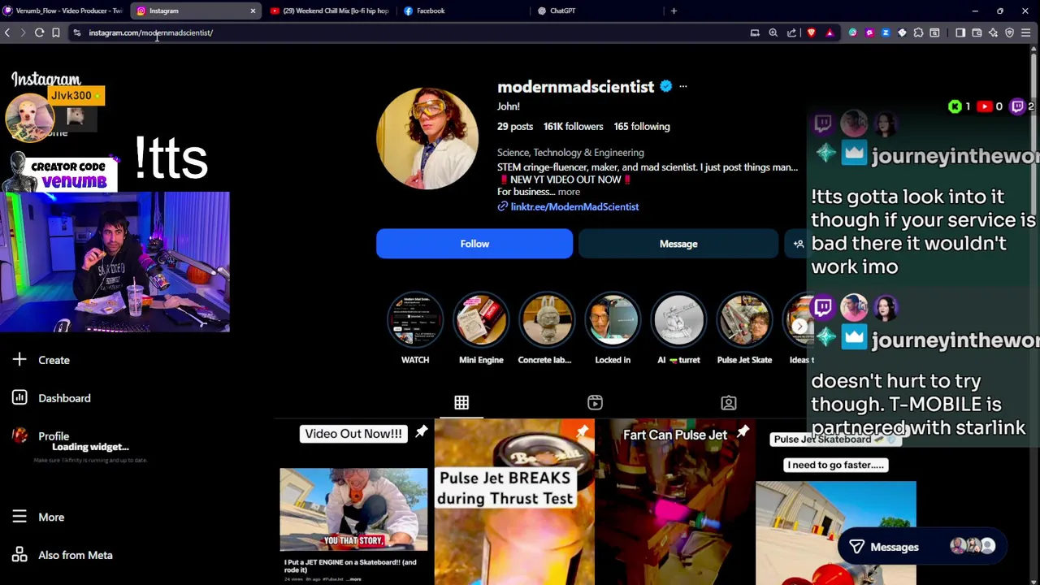Open Brave Rewards triangle icon
1040x585 pixels.
pos(830,32)
